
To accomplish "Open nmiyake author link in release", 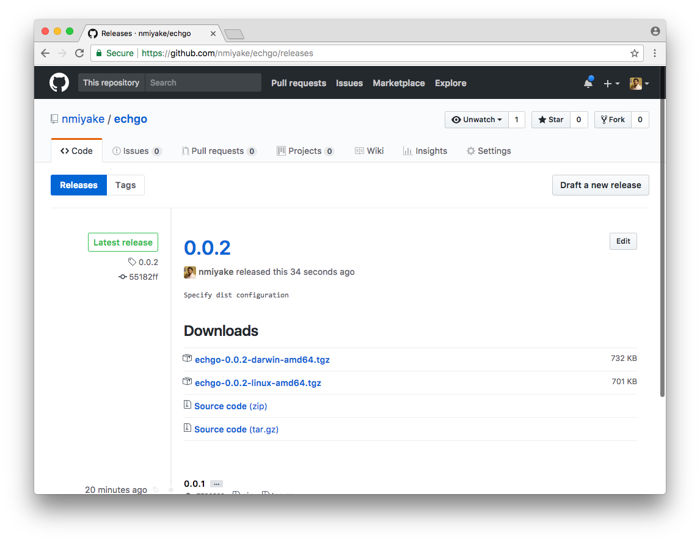I will pos(216,272).
